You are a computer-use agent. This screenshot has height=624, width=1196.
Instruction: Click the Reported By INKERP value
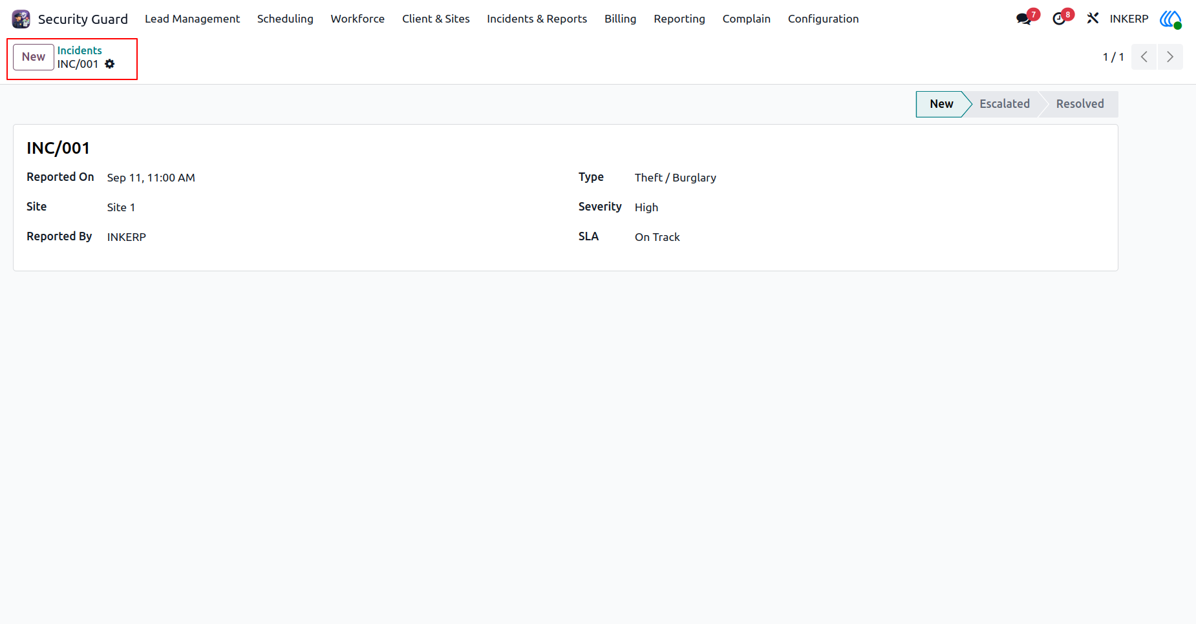(127, 237)
